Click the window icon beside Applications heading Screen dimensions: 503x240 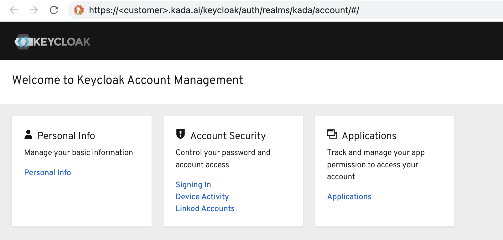coord(332,134)
